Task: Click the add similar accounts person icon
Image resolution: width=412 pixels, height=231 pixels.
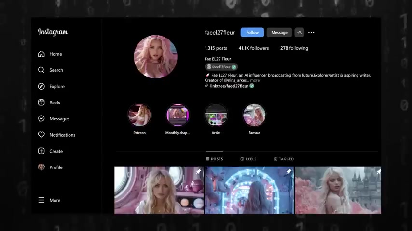Action: [299, 33]
